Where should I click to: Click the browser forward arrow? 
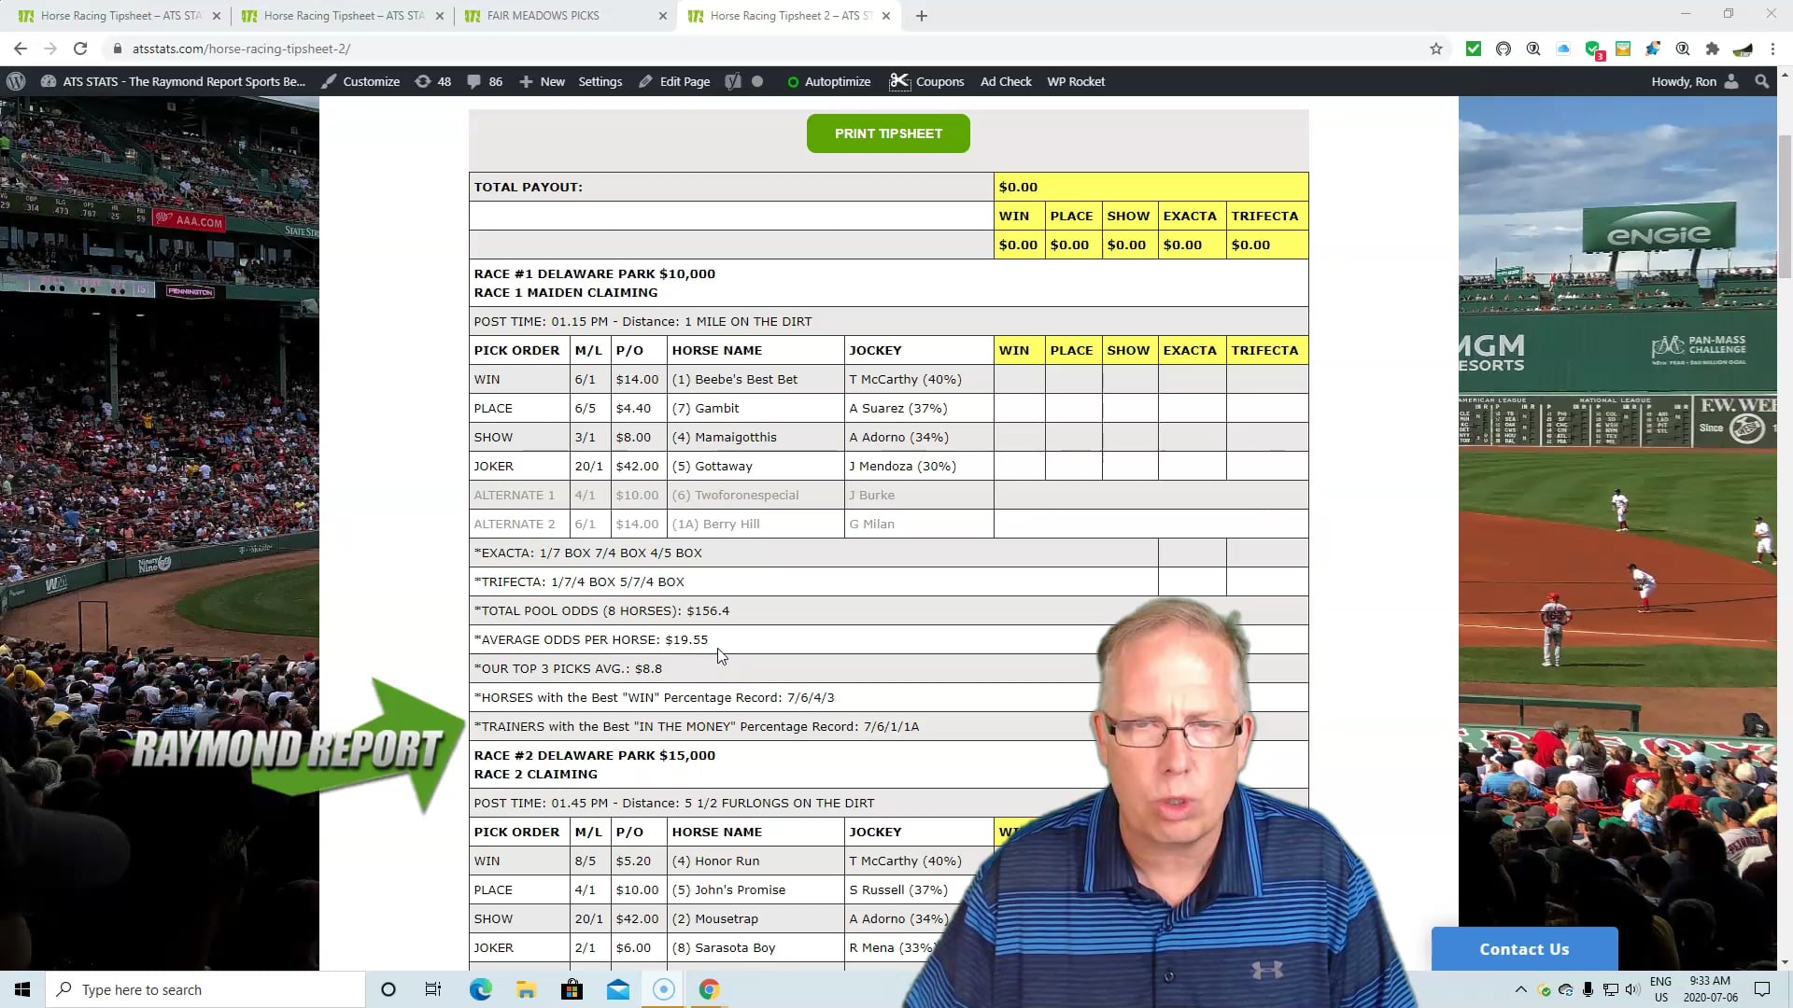pos(50,49)
